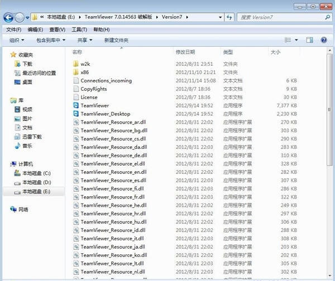
Task: Select the Connections_incoming text file icon
Action: [76, 80]
